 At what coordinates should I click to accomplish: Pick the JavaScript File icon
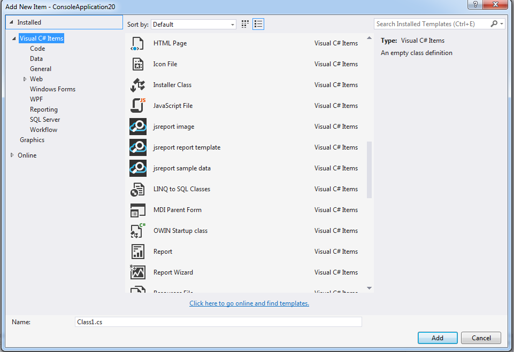(x=138, y=106)
